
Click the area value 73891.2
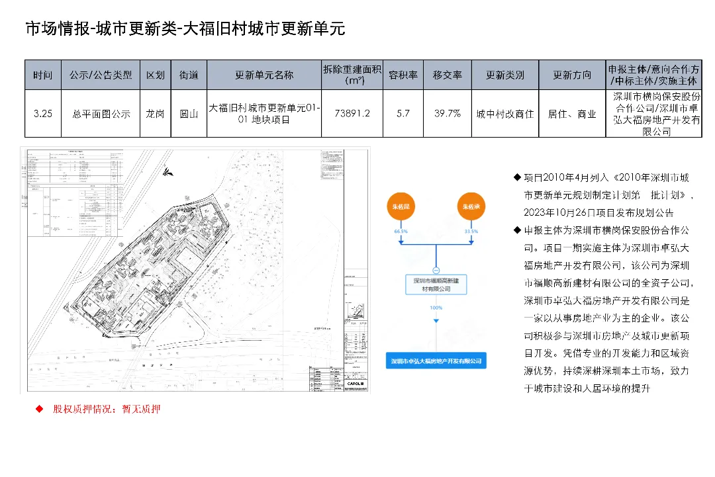click(x=352, y=113)
